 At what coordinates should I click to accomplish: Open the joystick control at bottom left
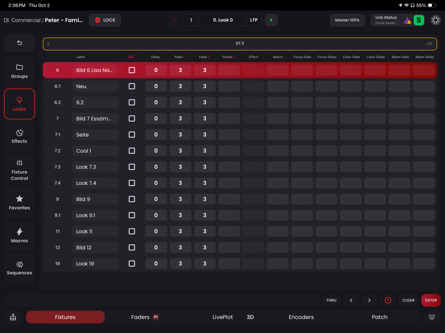[13, 317]
